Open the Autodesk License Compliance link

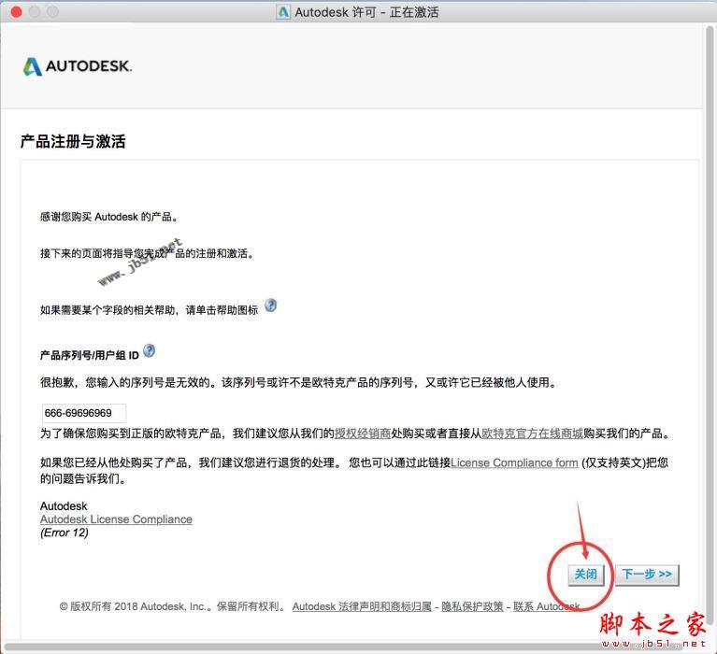click(x=116, y=519)
